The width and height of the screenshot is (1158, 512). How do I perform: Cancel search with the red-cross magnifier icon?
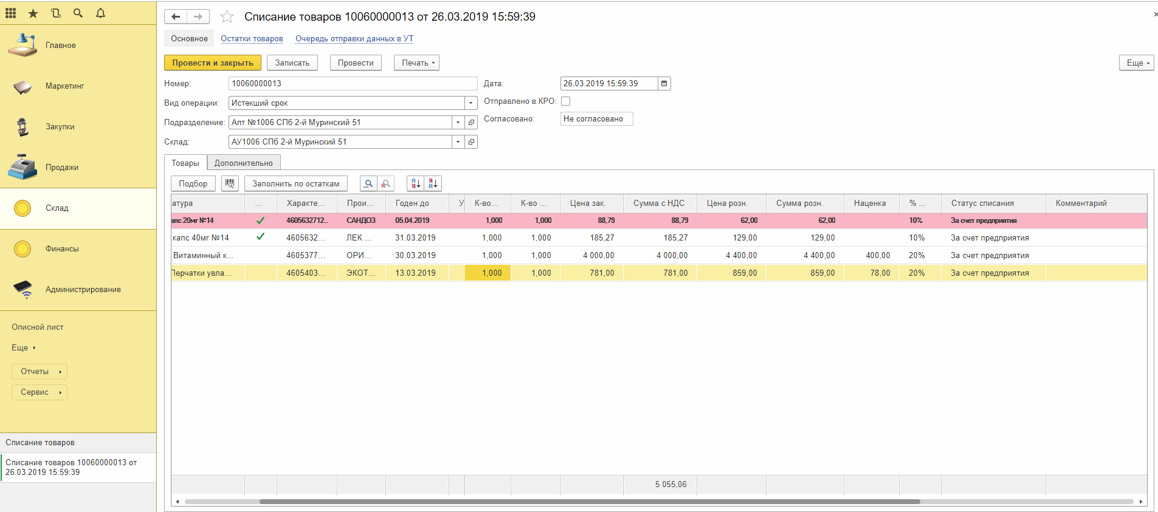pos(385,183)
